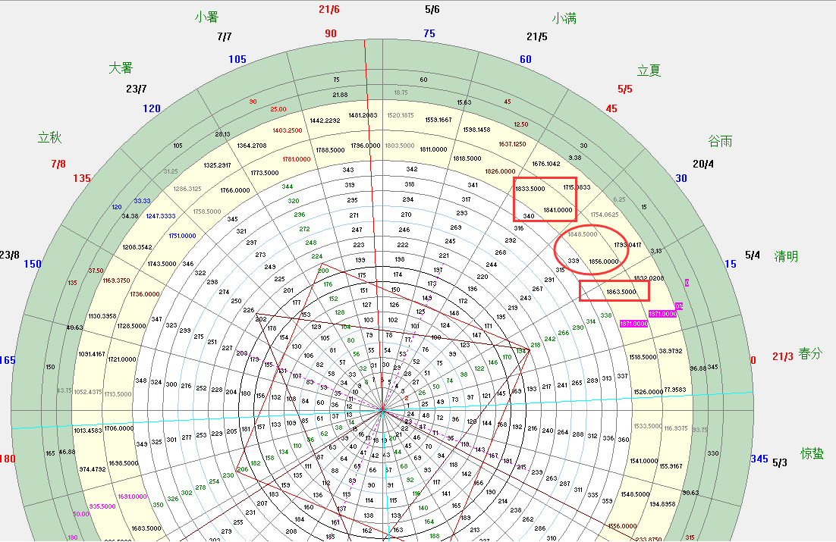Viewport: 836px width, 542px height.
Task: Click the value 1715.0833
Action: (577, 187)
